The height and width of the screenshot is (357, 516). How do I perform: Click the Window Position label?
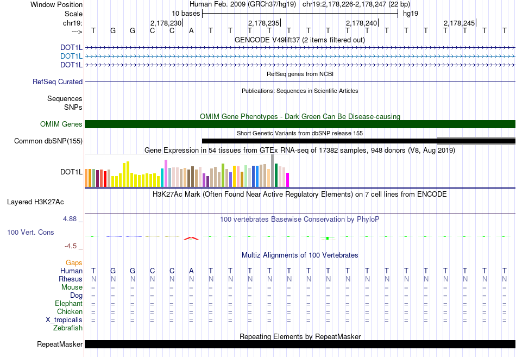(x=56, y=4)
